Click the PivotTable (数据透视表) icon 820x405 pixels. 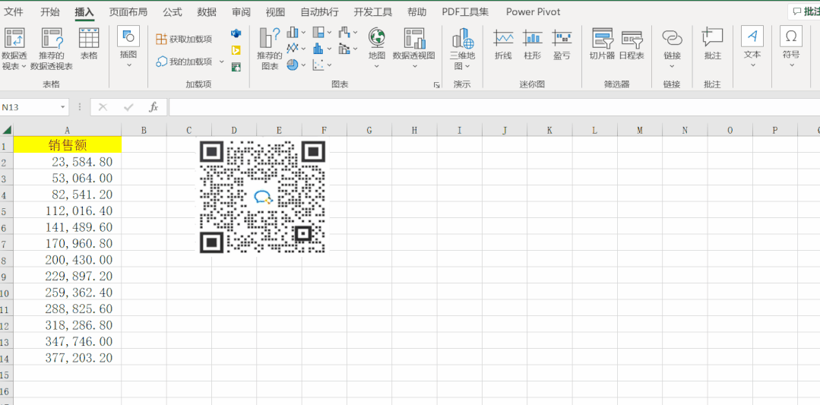click(14, 40)
